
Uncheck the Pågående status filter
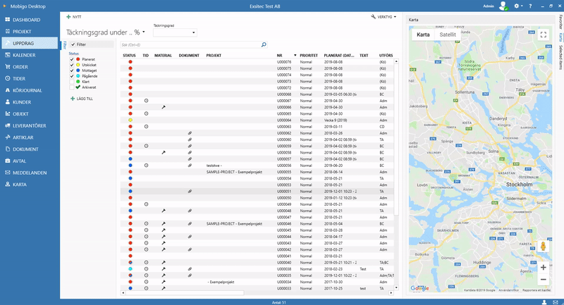pyautogui.click(x=72, y=76)
